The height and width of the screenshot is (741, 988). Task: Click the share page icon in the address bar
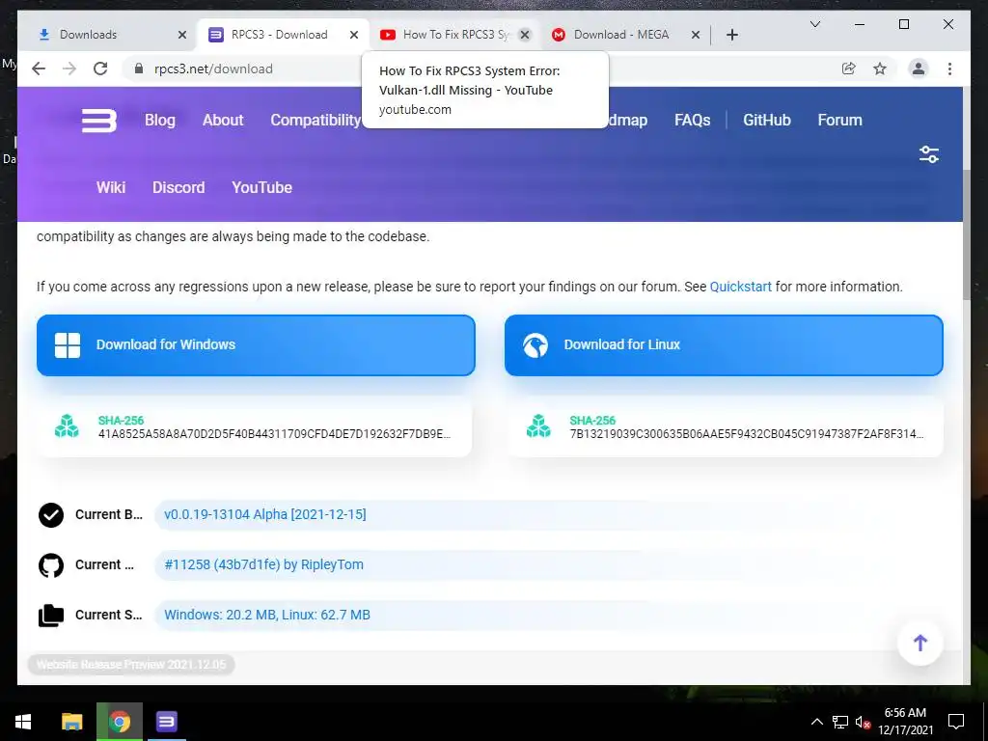click(849, 69)
